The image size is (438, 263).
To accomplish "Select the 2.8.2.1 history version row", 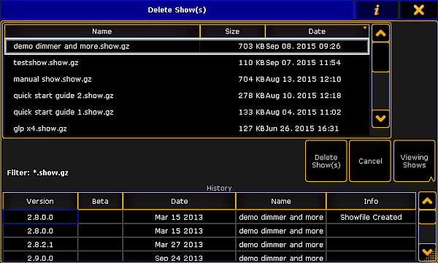I will click(x=210, y=245).
